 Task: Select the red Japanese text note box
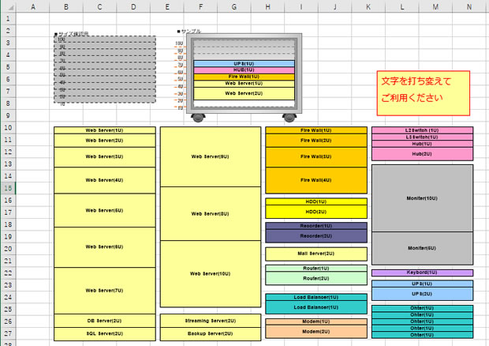pyautogui.click(x=424, y=92)
